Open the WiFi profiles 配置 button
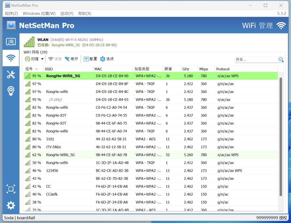The image size is (291, 223). point(90,59)
